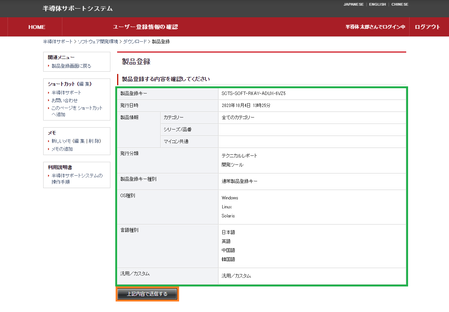Click 半導体サポート breadcrumb link
The width and height of the screenshot is (449, 312).
[57, 42]
